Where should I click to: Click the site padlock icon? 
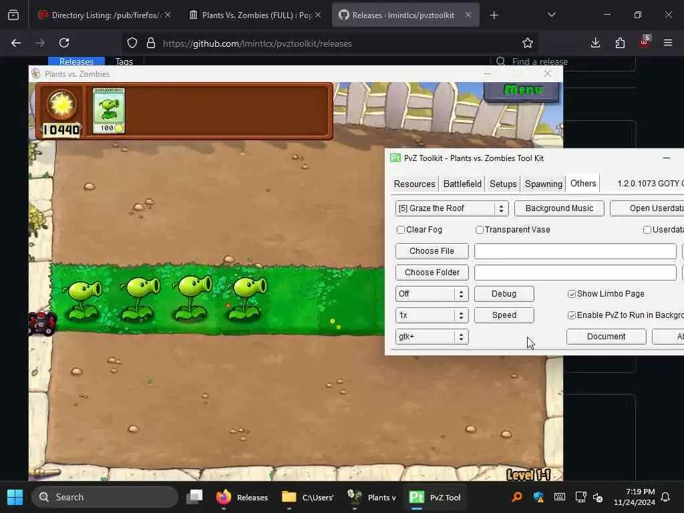click(151, 43)
